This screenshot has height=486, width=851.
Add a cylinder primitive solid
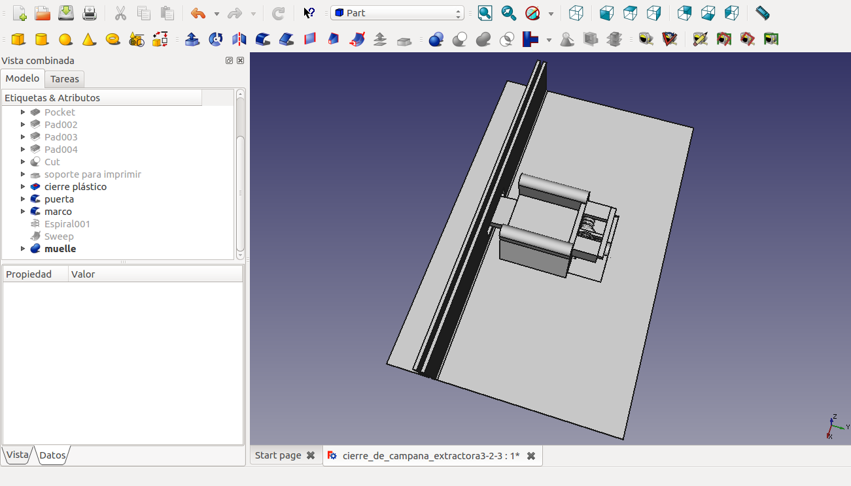click(42, 40)
